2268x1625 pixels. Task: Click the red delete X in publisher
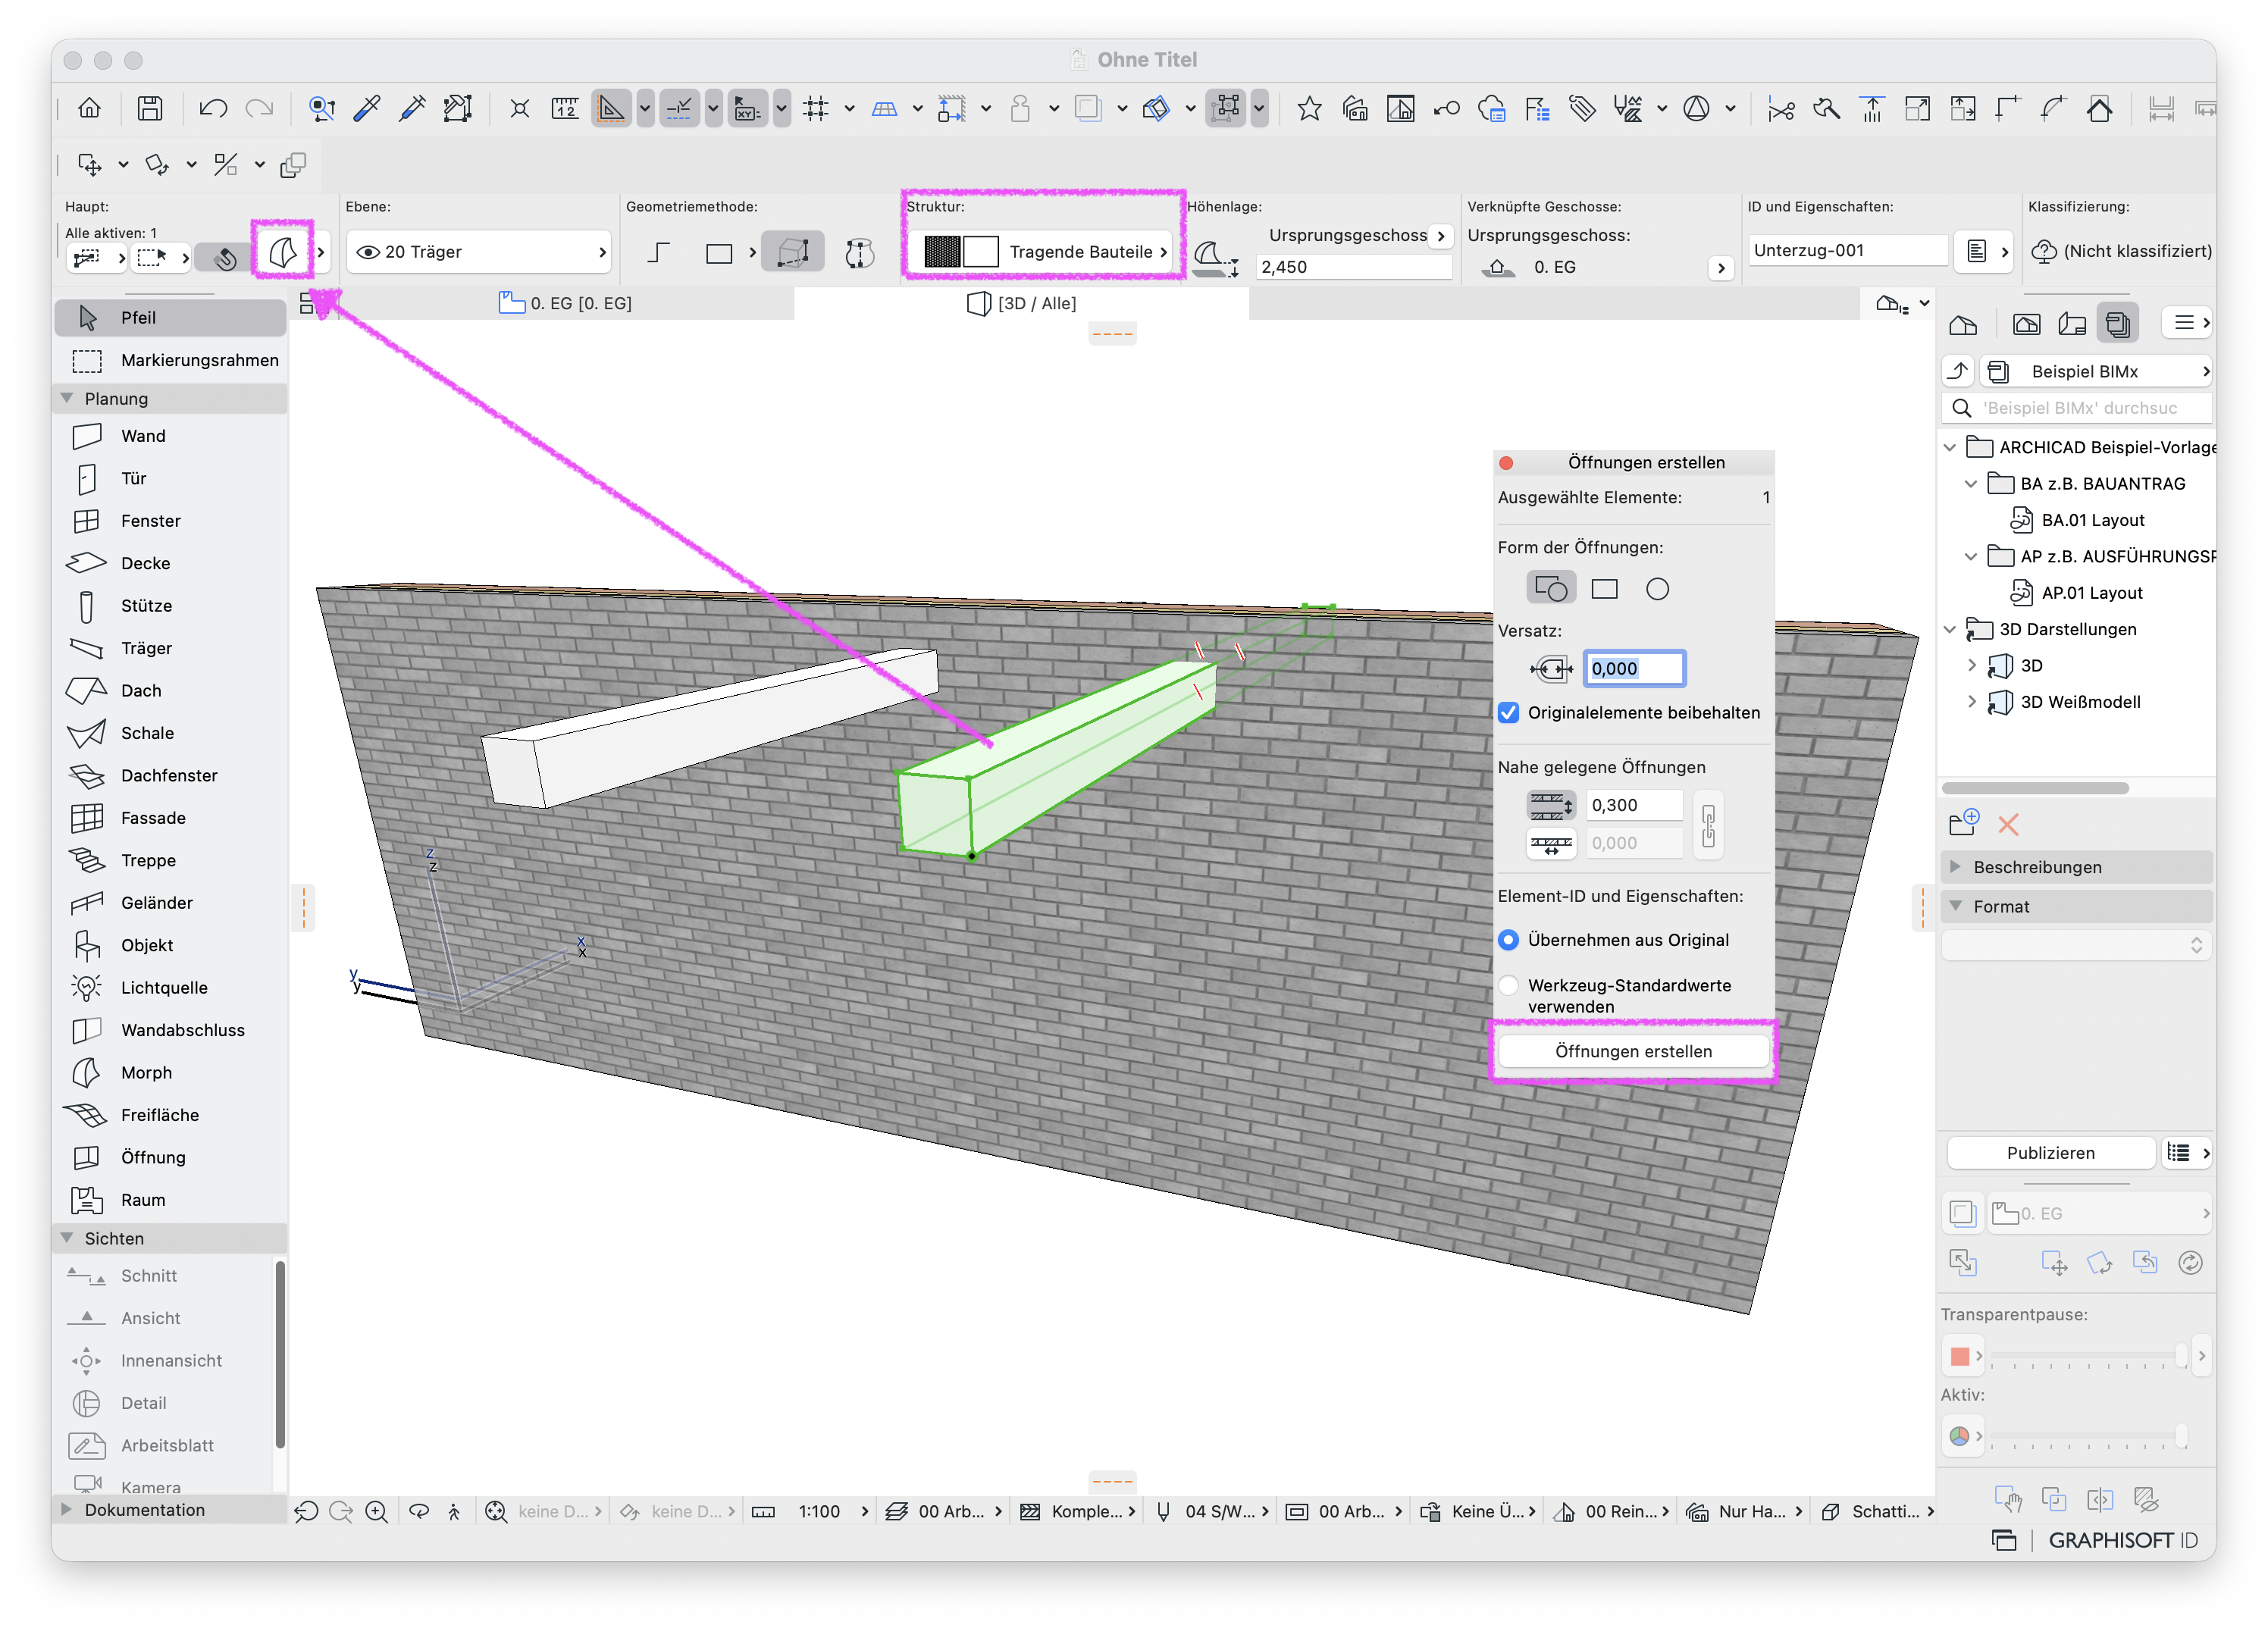coord(2007,824)
